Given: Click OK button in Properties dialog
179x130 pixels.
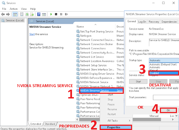Looking at the screenshot, I should pos(168,110).
